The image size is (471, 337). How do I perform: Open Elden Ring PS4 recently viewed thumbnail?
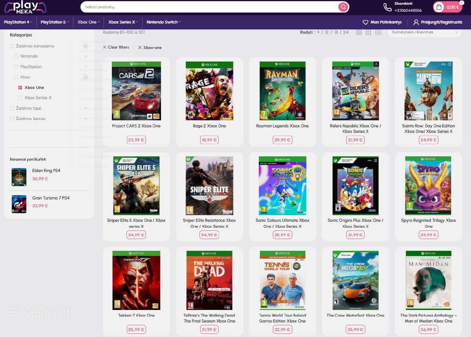click(x=19, y=177)
